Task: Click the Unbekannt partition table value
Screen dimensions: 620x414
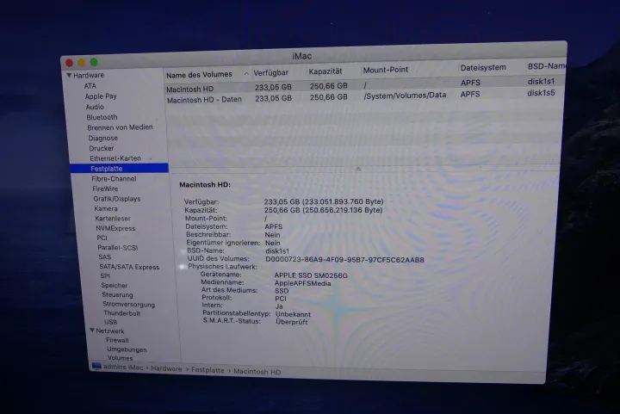Action: pyautogui.click(x=293, y=314)
